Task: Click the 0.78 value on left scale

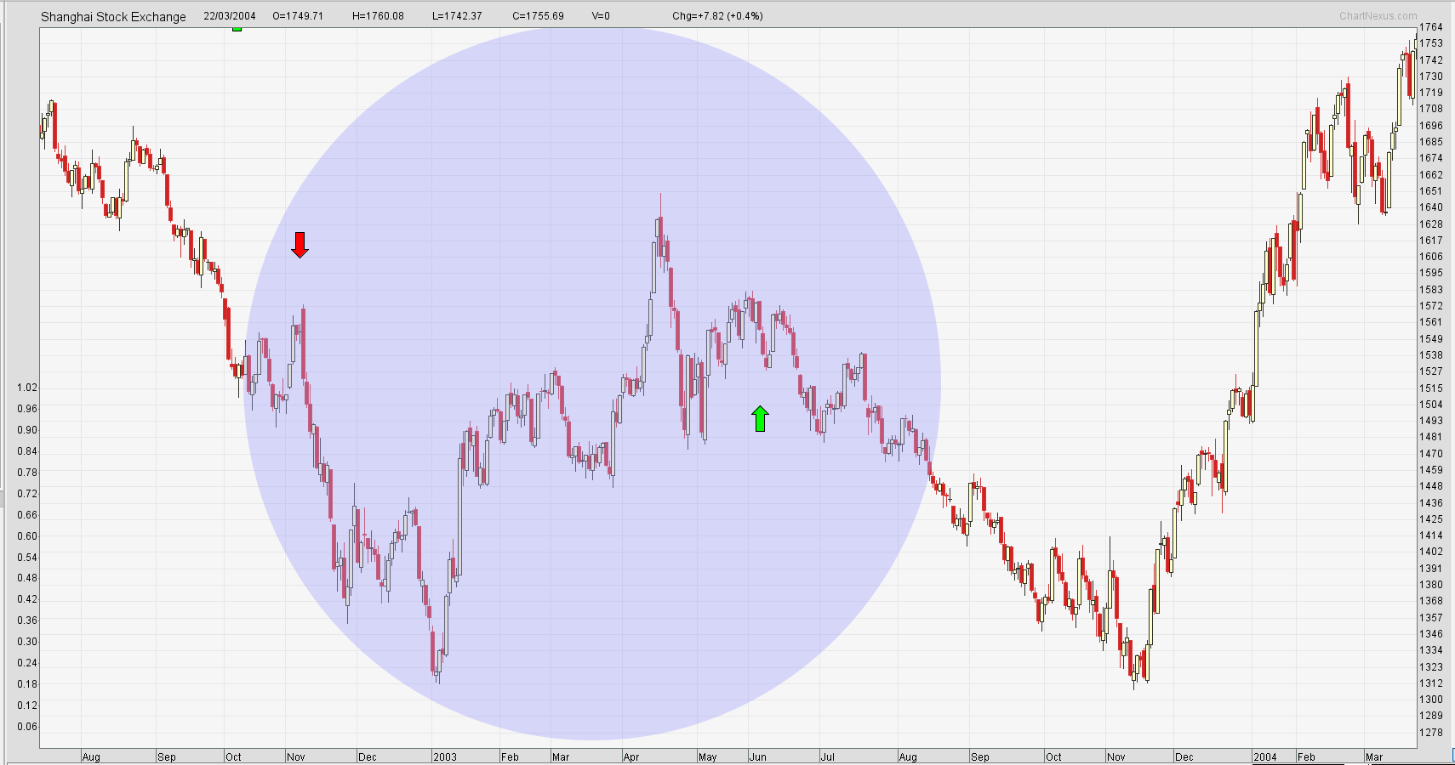Action: click(x=27, y=473)
